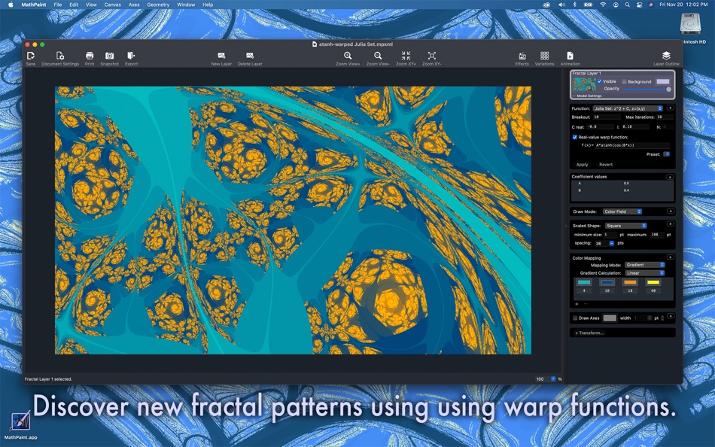Click the yellow gradient color swatch
This screenshot has height=447, width=715.
(653, 283)
